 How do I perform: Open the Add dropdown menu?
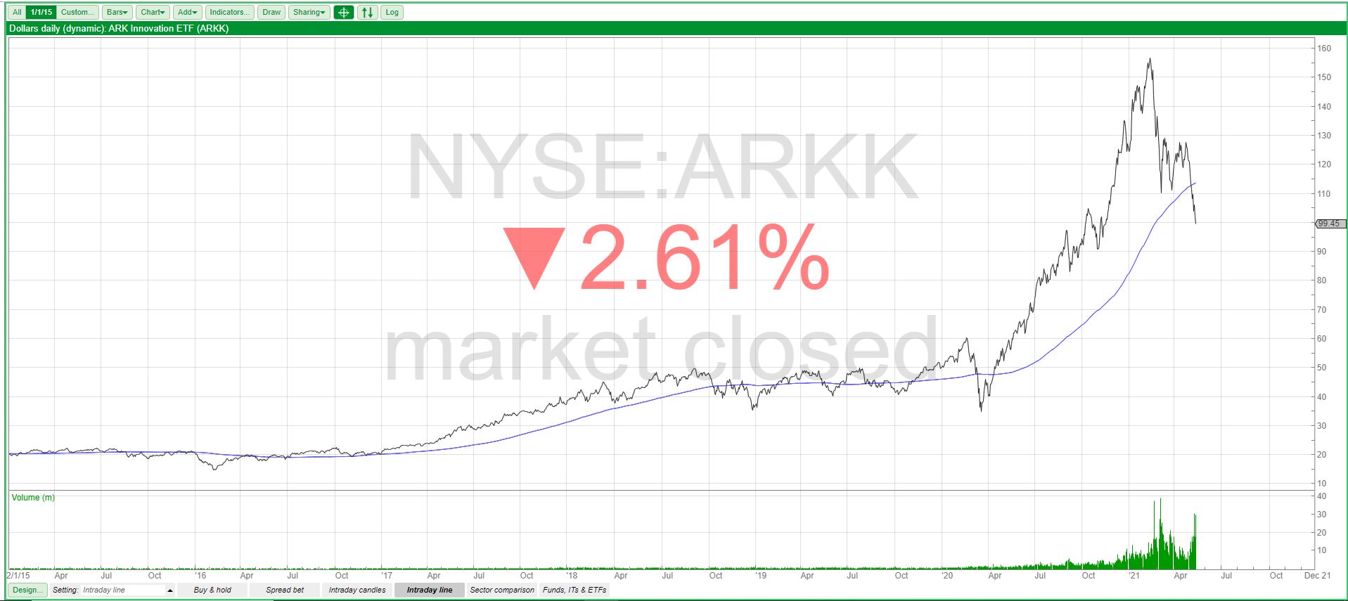(188, 12)
